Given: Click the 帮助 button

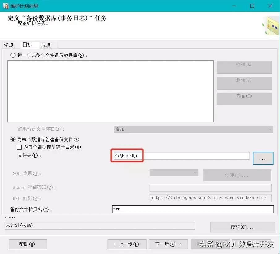Looking at the screenshot, I should tap(28, 244).
